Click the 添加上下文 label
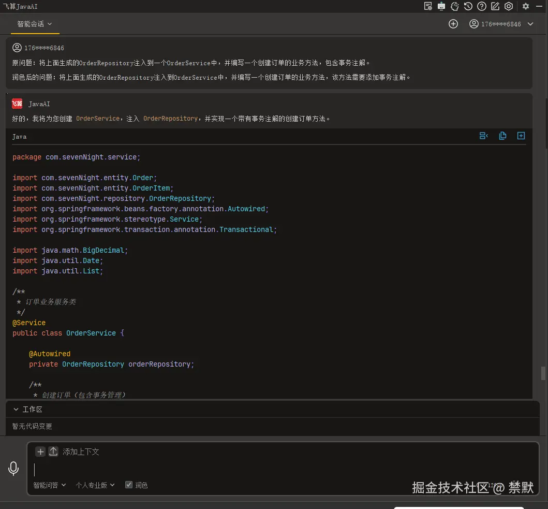Screen dimensions: 548x509 [81, 452]
